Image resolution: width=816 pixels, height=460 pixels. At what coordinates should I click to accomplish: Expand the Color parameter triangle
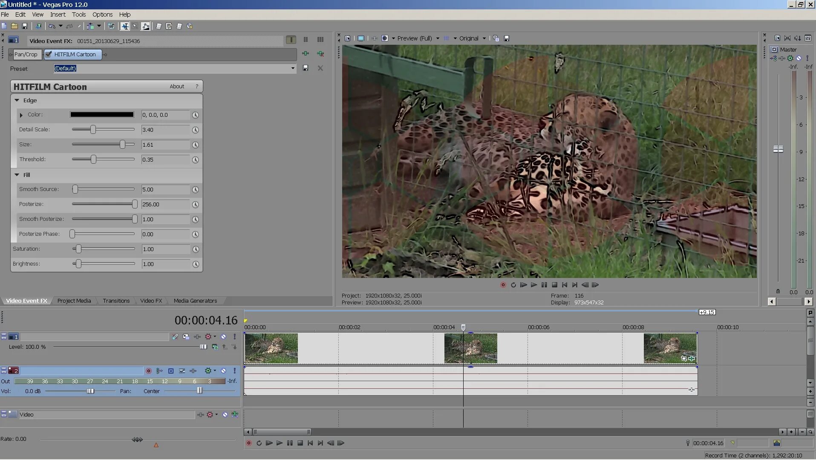(x=21, y=115)
